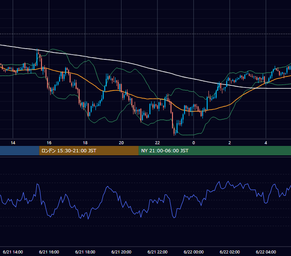Click the 6/22 04:00 date label

266,252
